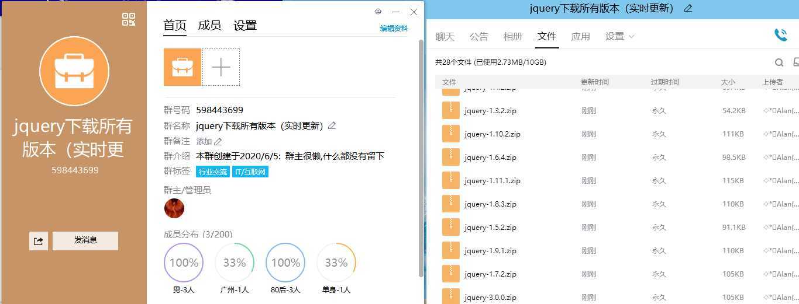Screen dimensions: 799x304
Task: Add a new group cover with plus tile
Action: click(221, 67)
